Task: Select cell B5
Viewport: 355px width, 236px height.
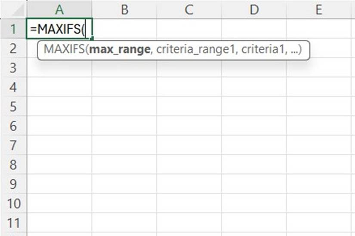Action: [x=124, y=106]
